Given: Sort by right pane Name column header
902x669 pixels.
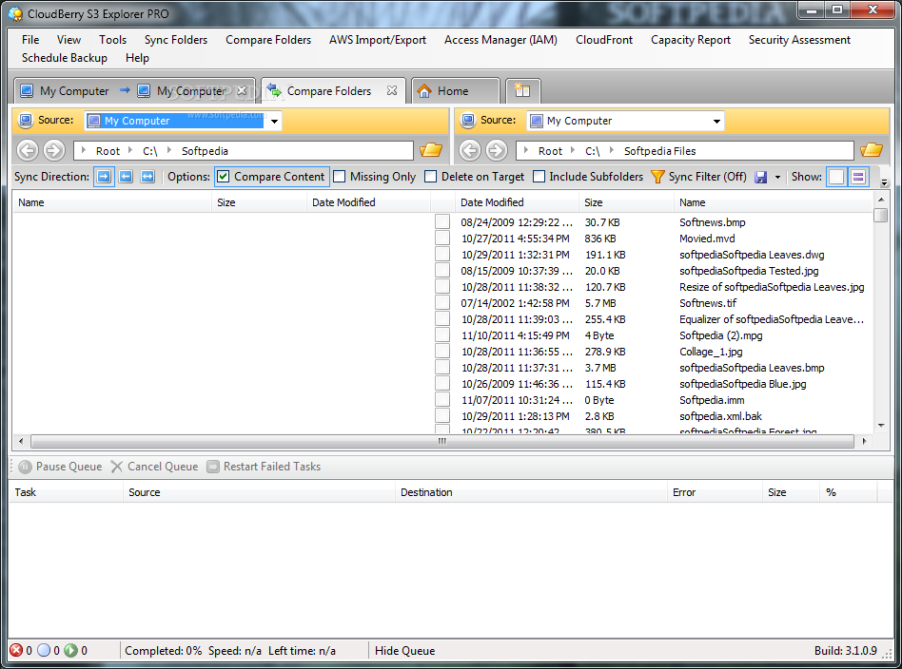Looking at the screenshot, I should [774, 202].
